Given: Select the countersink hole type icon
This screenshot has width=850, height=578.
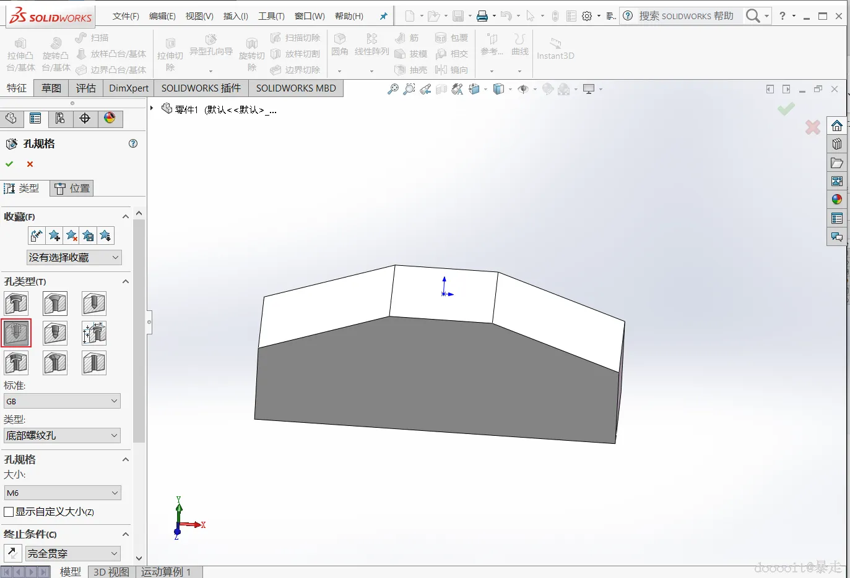Looking at the screenshot, I should pos(55,304).
